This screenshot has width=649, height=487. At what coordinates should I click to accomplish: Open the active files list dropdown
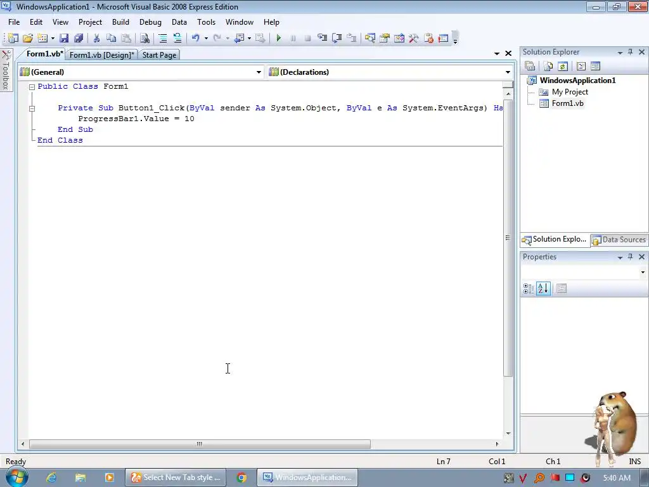tap(497, 53)
